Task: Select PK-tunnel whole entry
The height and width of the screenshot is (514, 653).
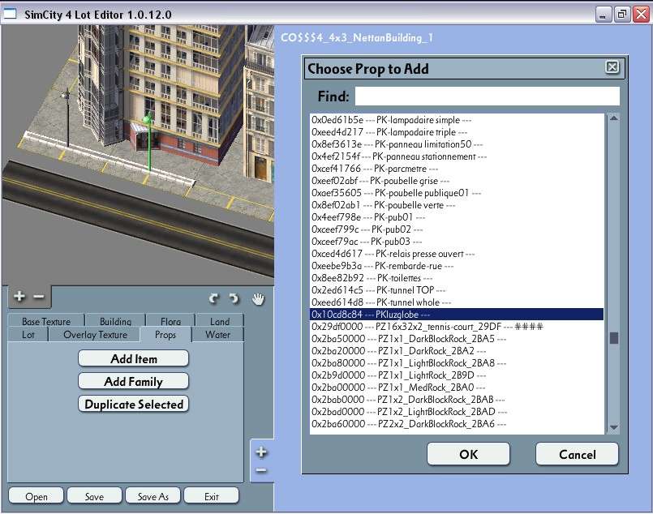Action: [457, 302]
